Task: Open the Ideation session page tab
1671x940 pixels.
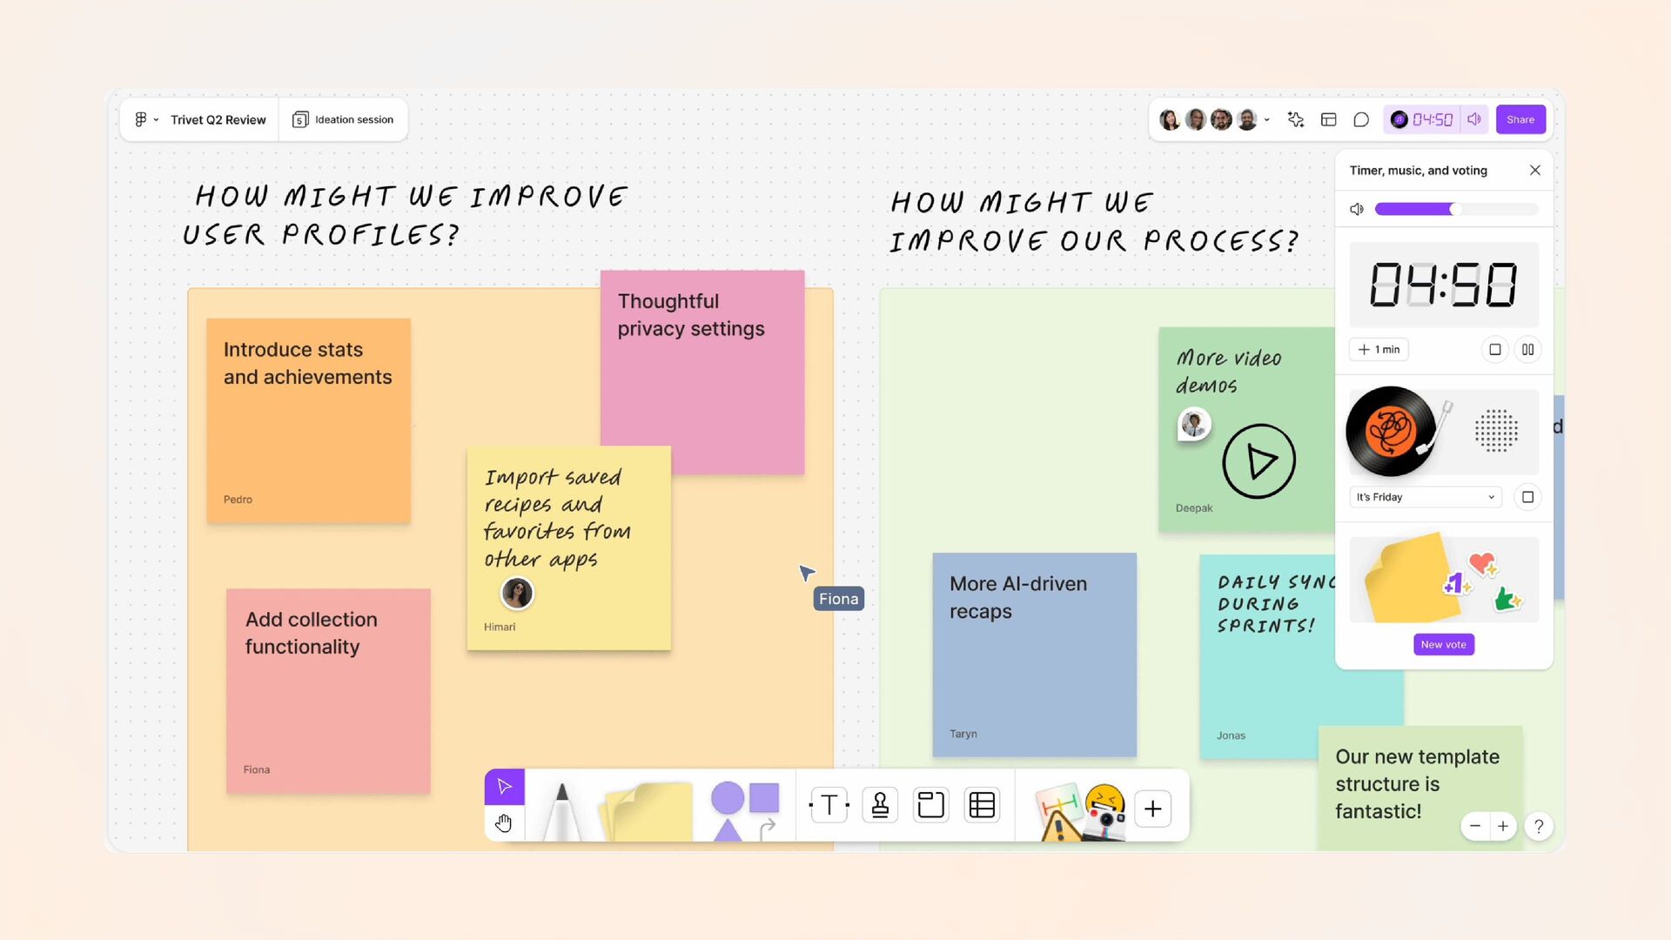Action: (x=344, y=120)
